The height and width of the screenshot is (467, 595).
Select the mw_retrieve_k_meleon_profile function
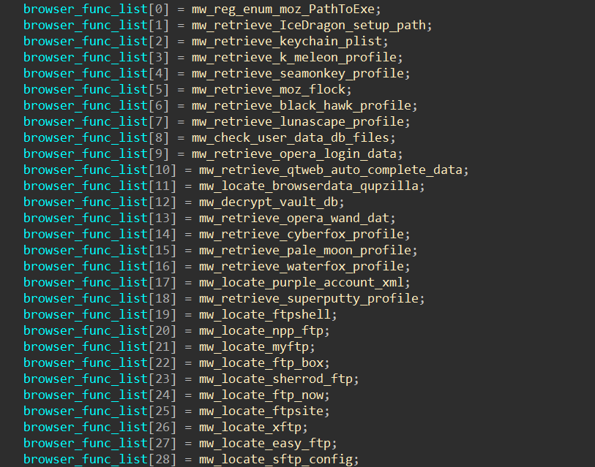tap(297, 57)
